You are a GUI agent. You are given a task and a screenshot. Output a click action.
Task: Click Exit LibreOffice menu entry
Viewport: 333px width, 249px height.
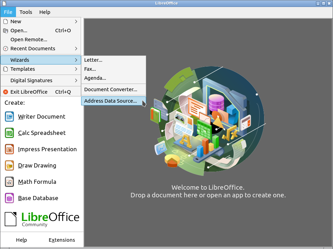pyautogui.click(x=41, y=92)
